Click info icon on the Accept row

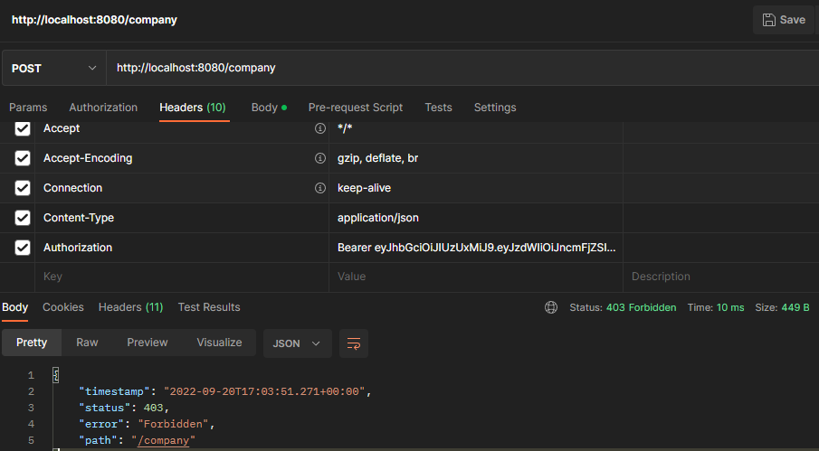pos(320,128)
